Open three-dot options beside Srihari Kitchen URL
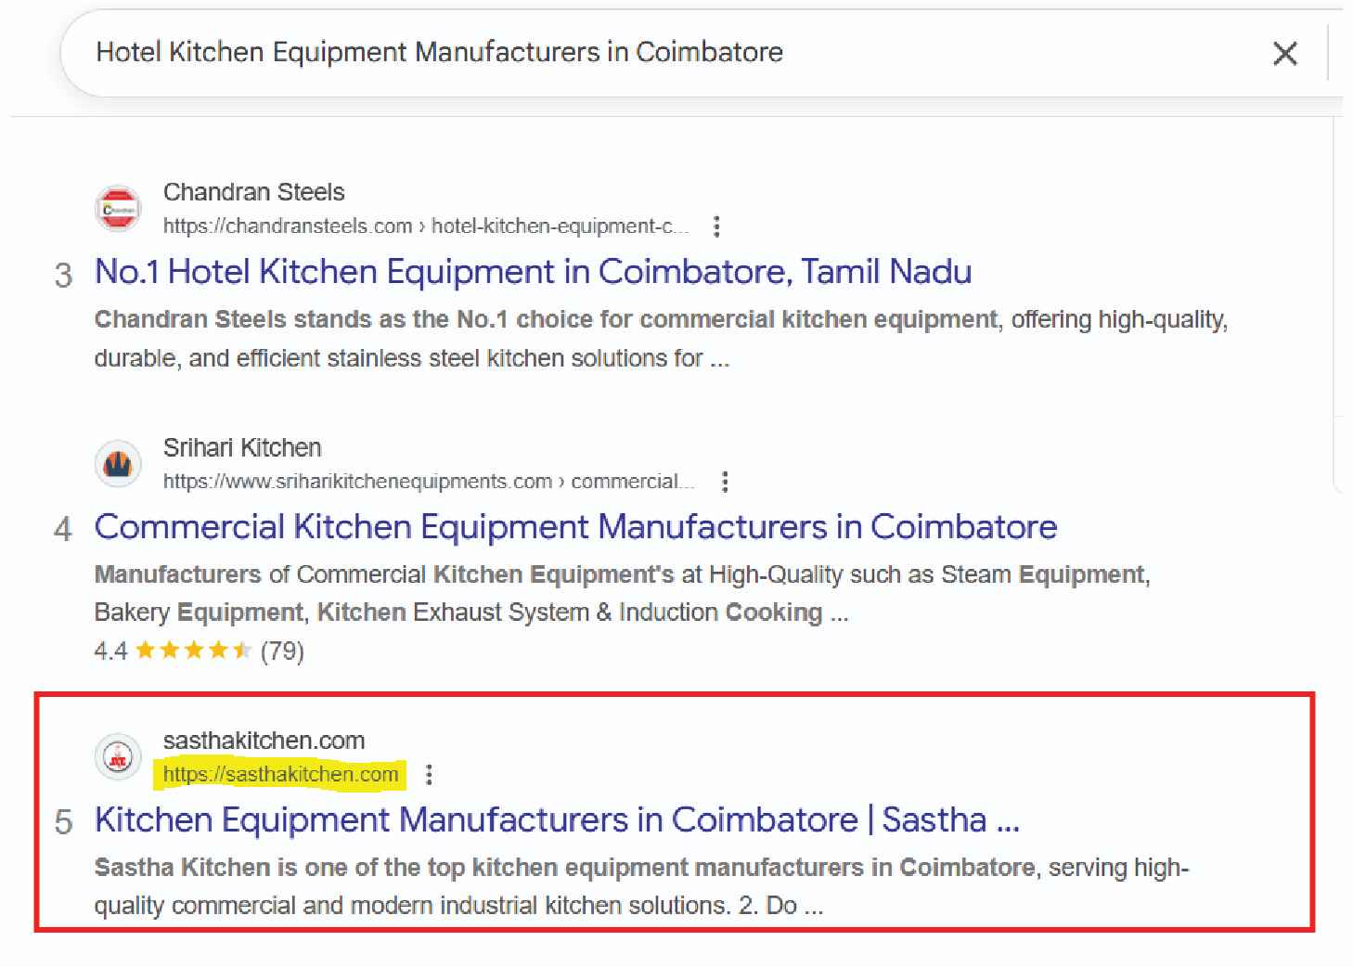The height and width of the screenshot is (967, 1353). (x=725, y=482)
